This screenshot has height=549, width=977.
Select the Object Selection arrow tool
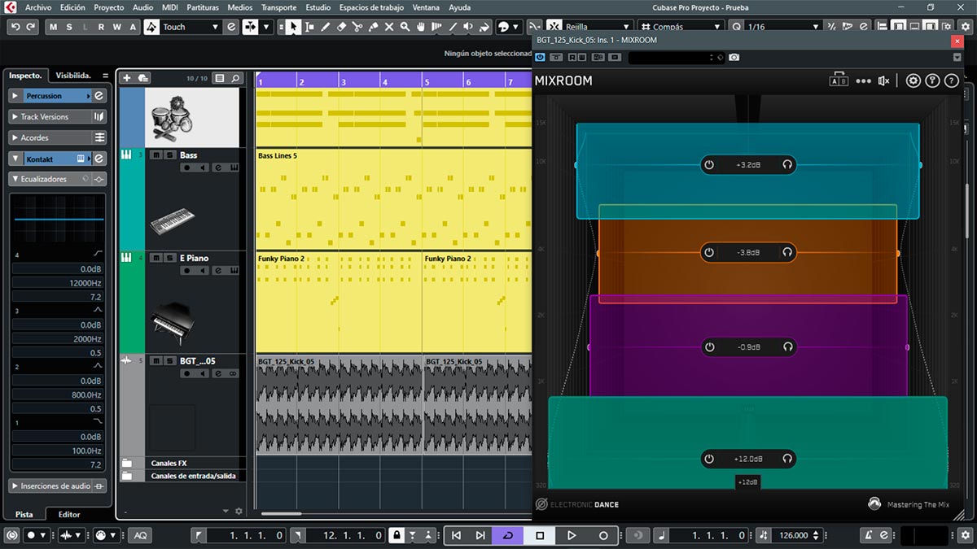292,27
